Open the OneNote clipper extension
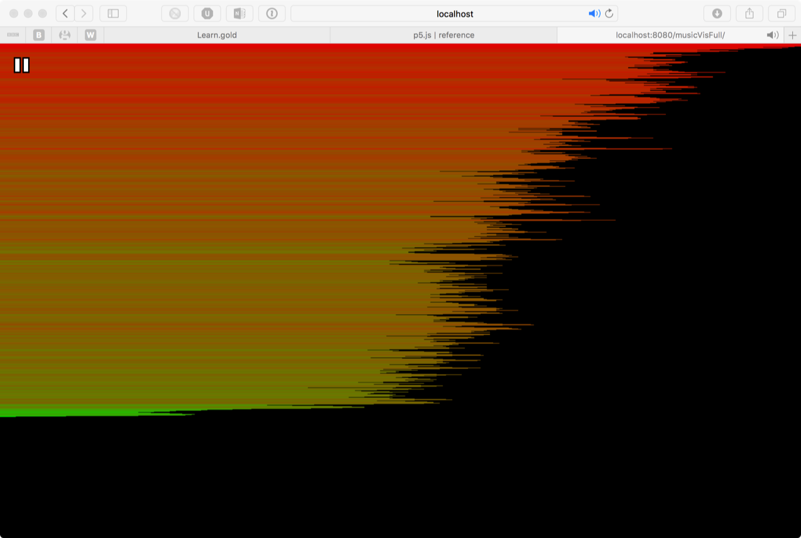Image resolution: width=801 pixels, height=538 pixels. pos(239,14)
